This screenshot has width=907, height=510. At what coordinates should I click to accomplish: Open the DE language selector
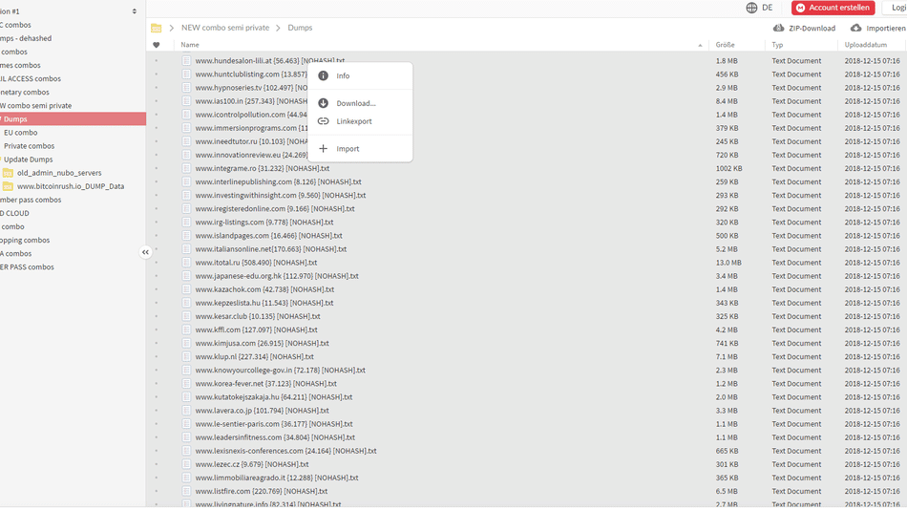pos(760,8)
